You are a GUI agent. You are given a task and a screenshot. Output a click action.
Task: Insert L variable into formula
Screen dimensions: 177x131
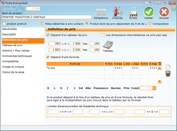55,88
